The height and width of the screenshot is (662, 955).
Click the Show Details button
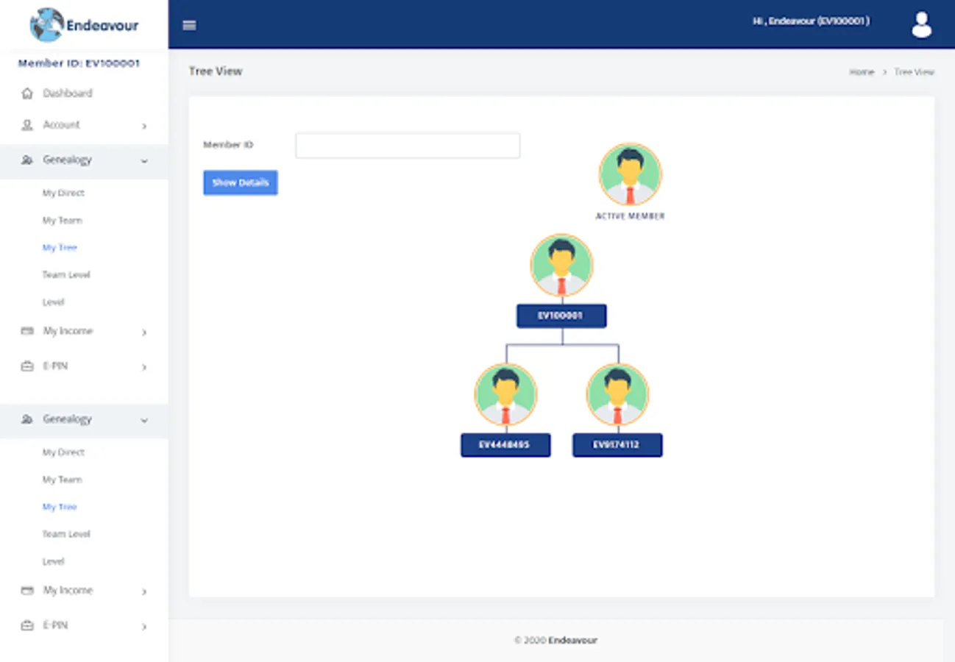[241, 182]
